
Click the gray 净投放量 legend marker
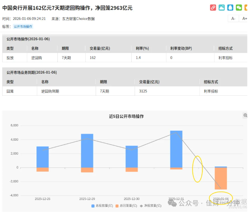click(x=141, y=206)
